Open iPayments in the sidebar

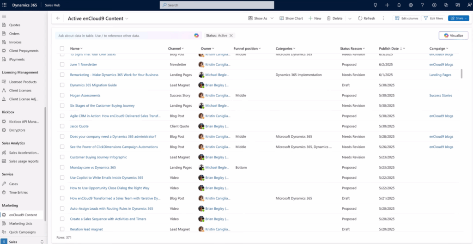click(x=17, y=59)
